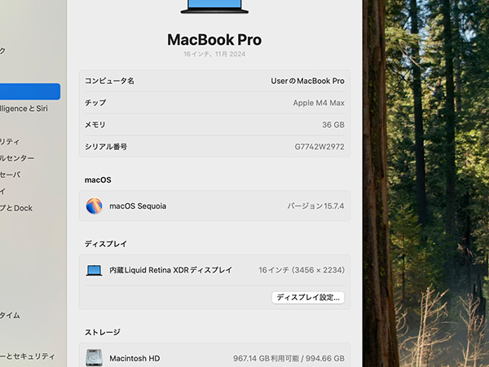Screen dimensions: 489x367
Task: Open the スクリーンセーバ sidebar entry
Action: point(11,175)
